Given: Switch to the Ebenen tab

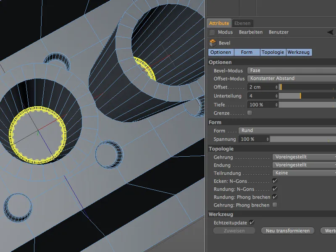Looking at the screenshot, I should [242, 23].
